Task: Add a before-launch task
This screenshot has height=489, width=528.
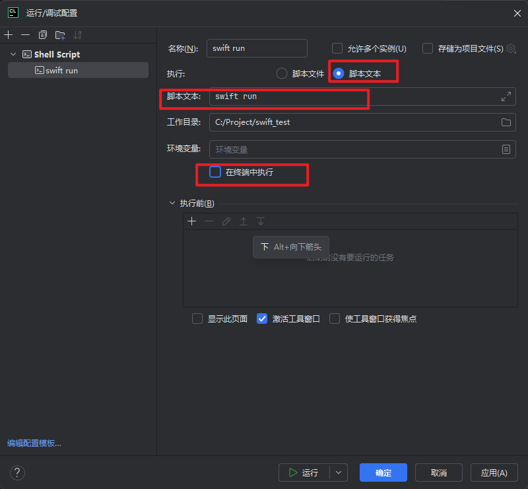Action: click(191, 221)
